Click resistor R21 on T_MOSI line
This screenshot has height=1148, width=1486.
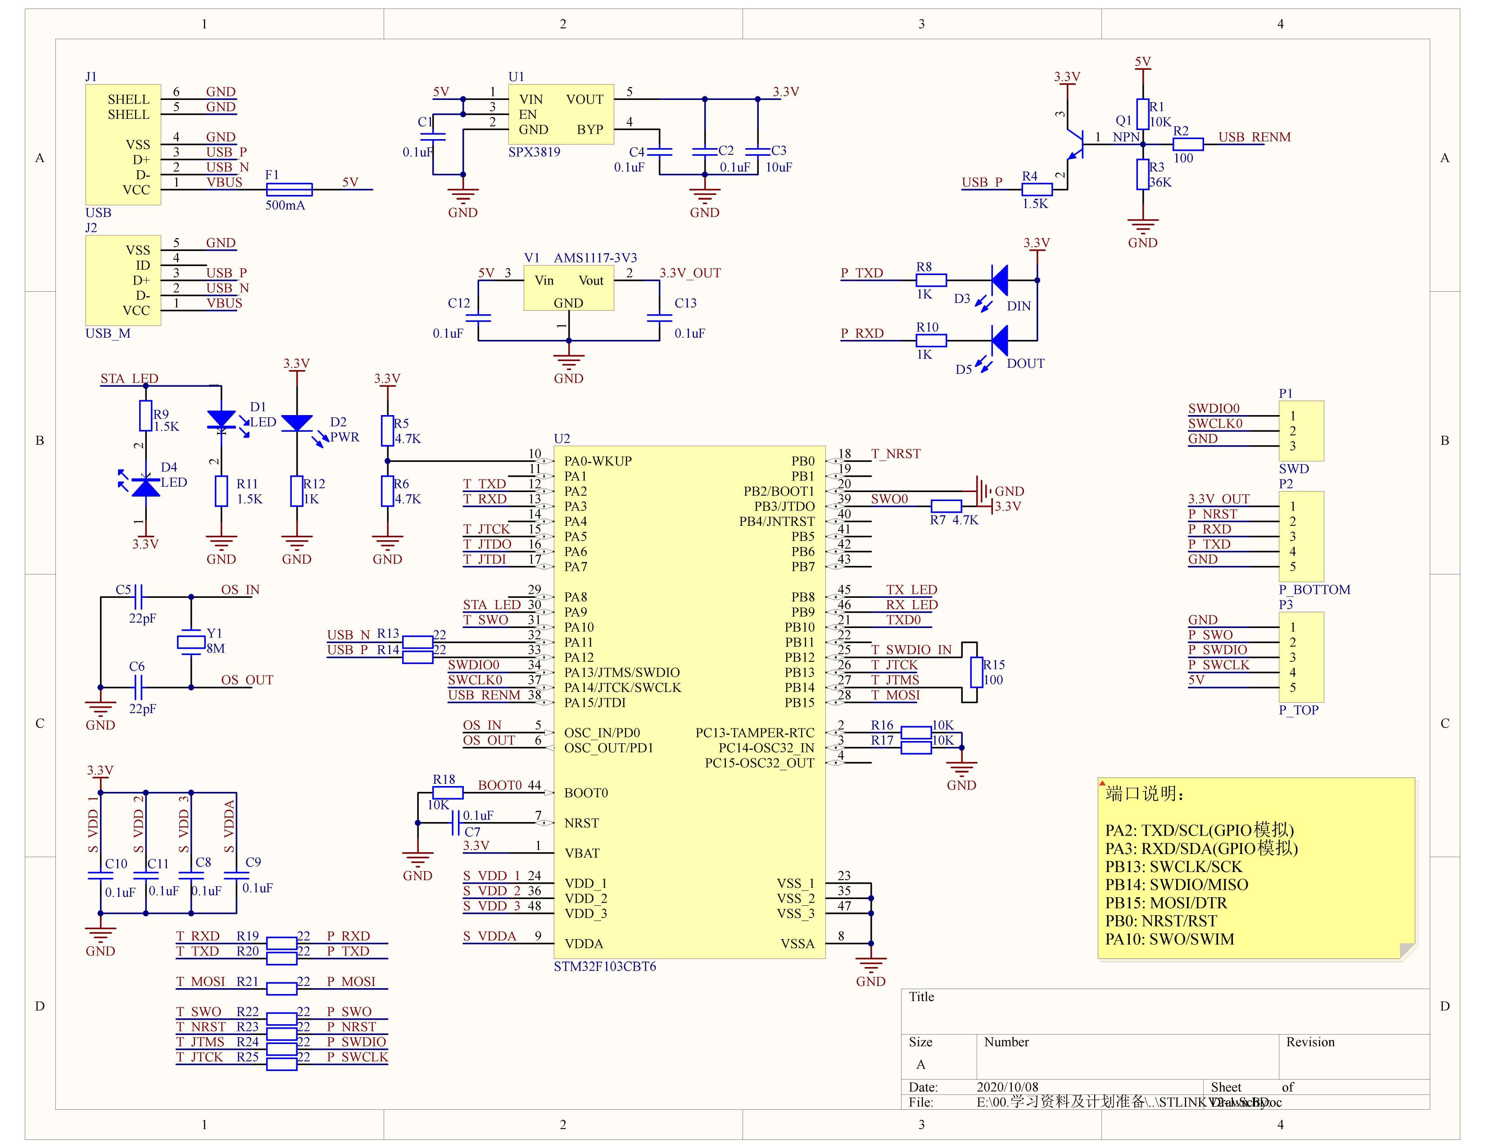tap(281, 989)
